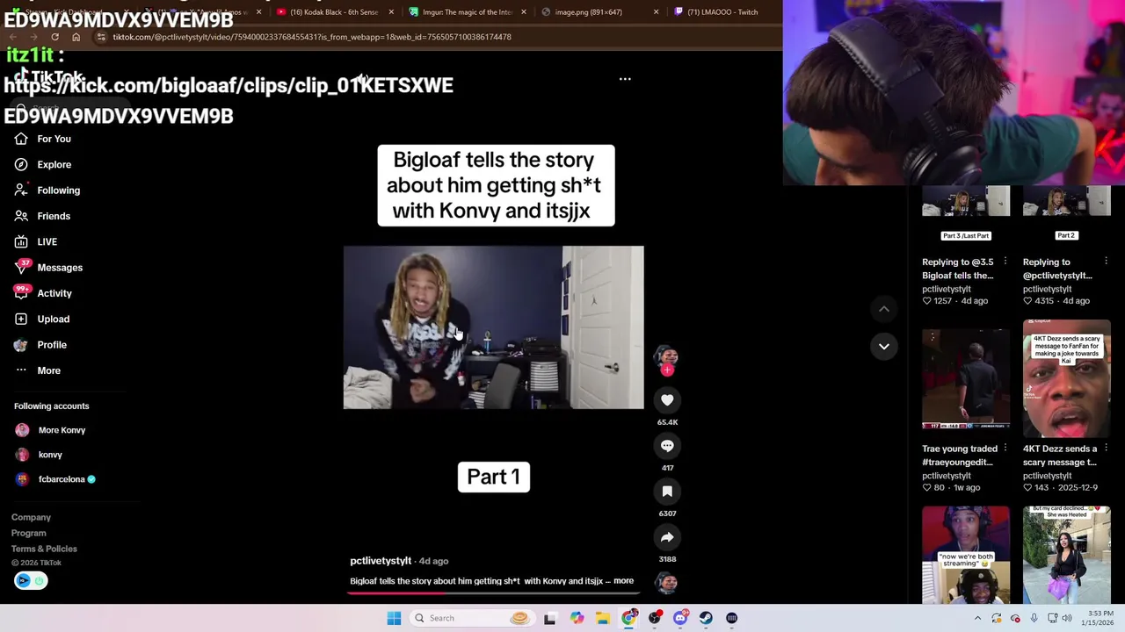Close the Kodak Black YouTube tab
The height and width of the screenshot is (632, 1125).
pos(391,12)
